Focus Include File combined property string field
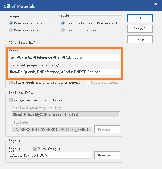This screenshot has width=162, height=169. (x=66, y=115)
